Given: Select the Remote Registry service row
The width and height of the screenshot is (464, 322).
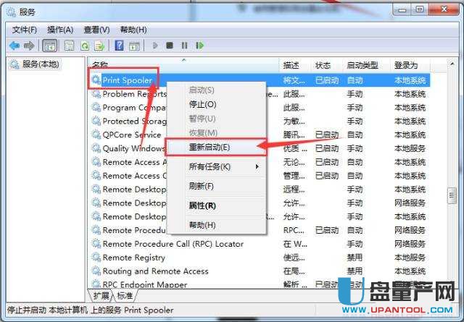Looking at the screenshot, I should pos(133,257).
